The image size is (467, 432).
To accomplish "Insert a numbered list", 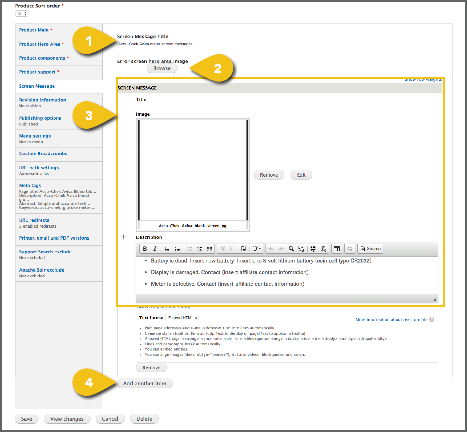I will 167,249.
